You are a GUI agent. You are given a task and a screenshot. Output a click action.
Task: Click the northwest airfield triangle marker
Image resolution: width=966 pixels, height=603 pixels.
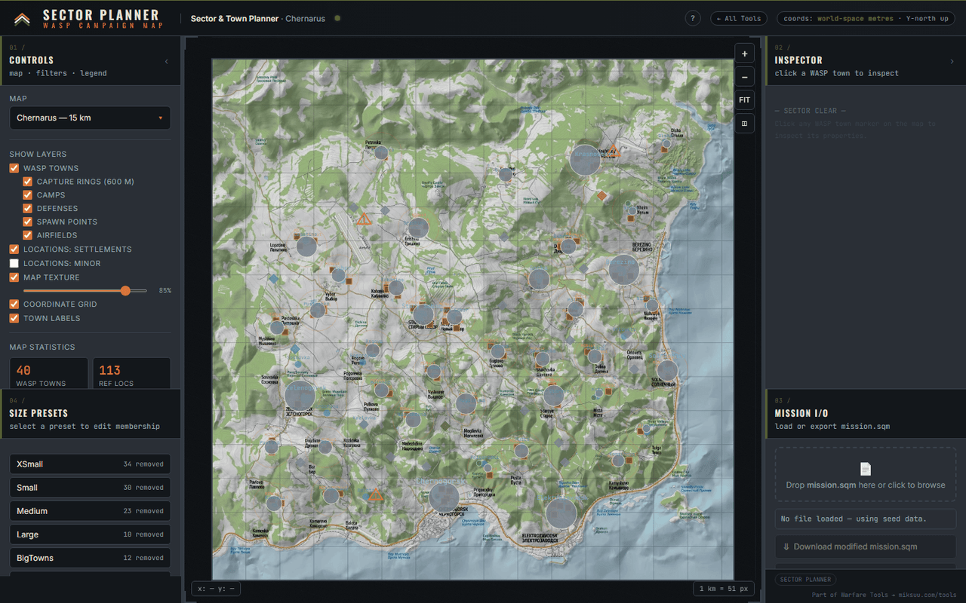tap(365, 219)
